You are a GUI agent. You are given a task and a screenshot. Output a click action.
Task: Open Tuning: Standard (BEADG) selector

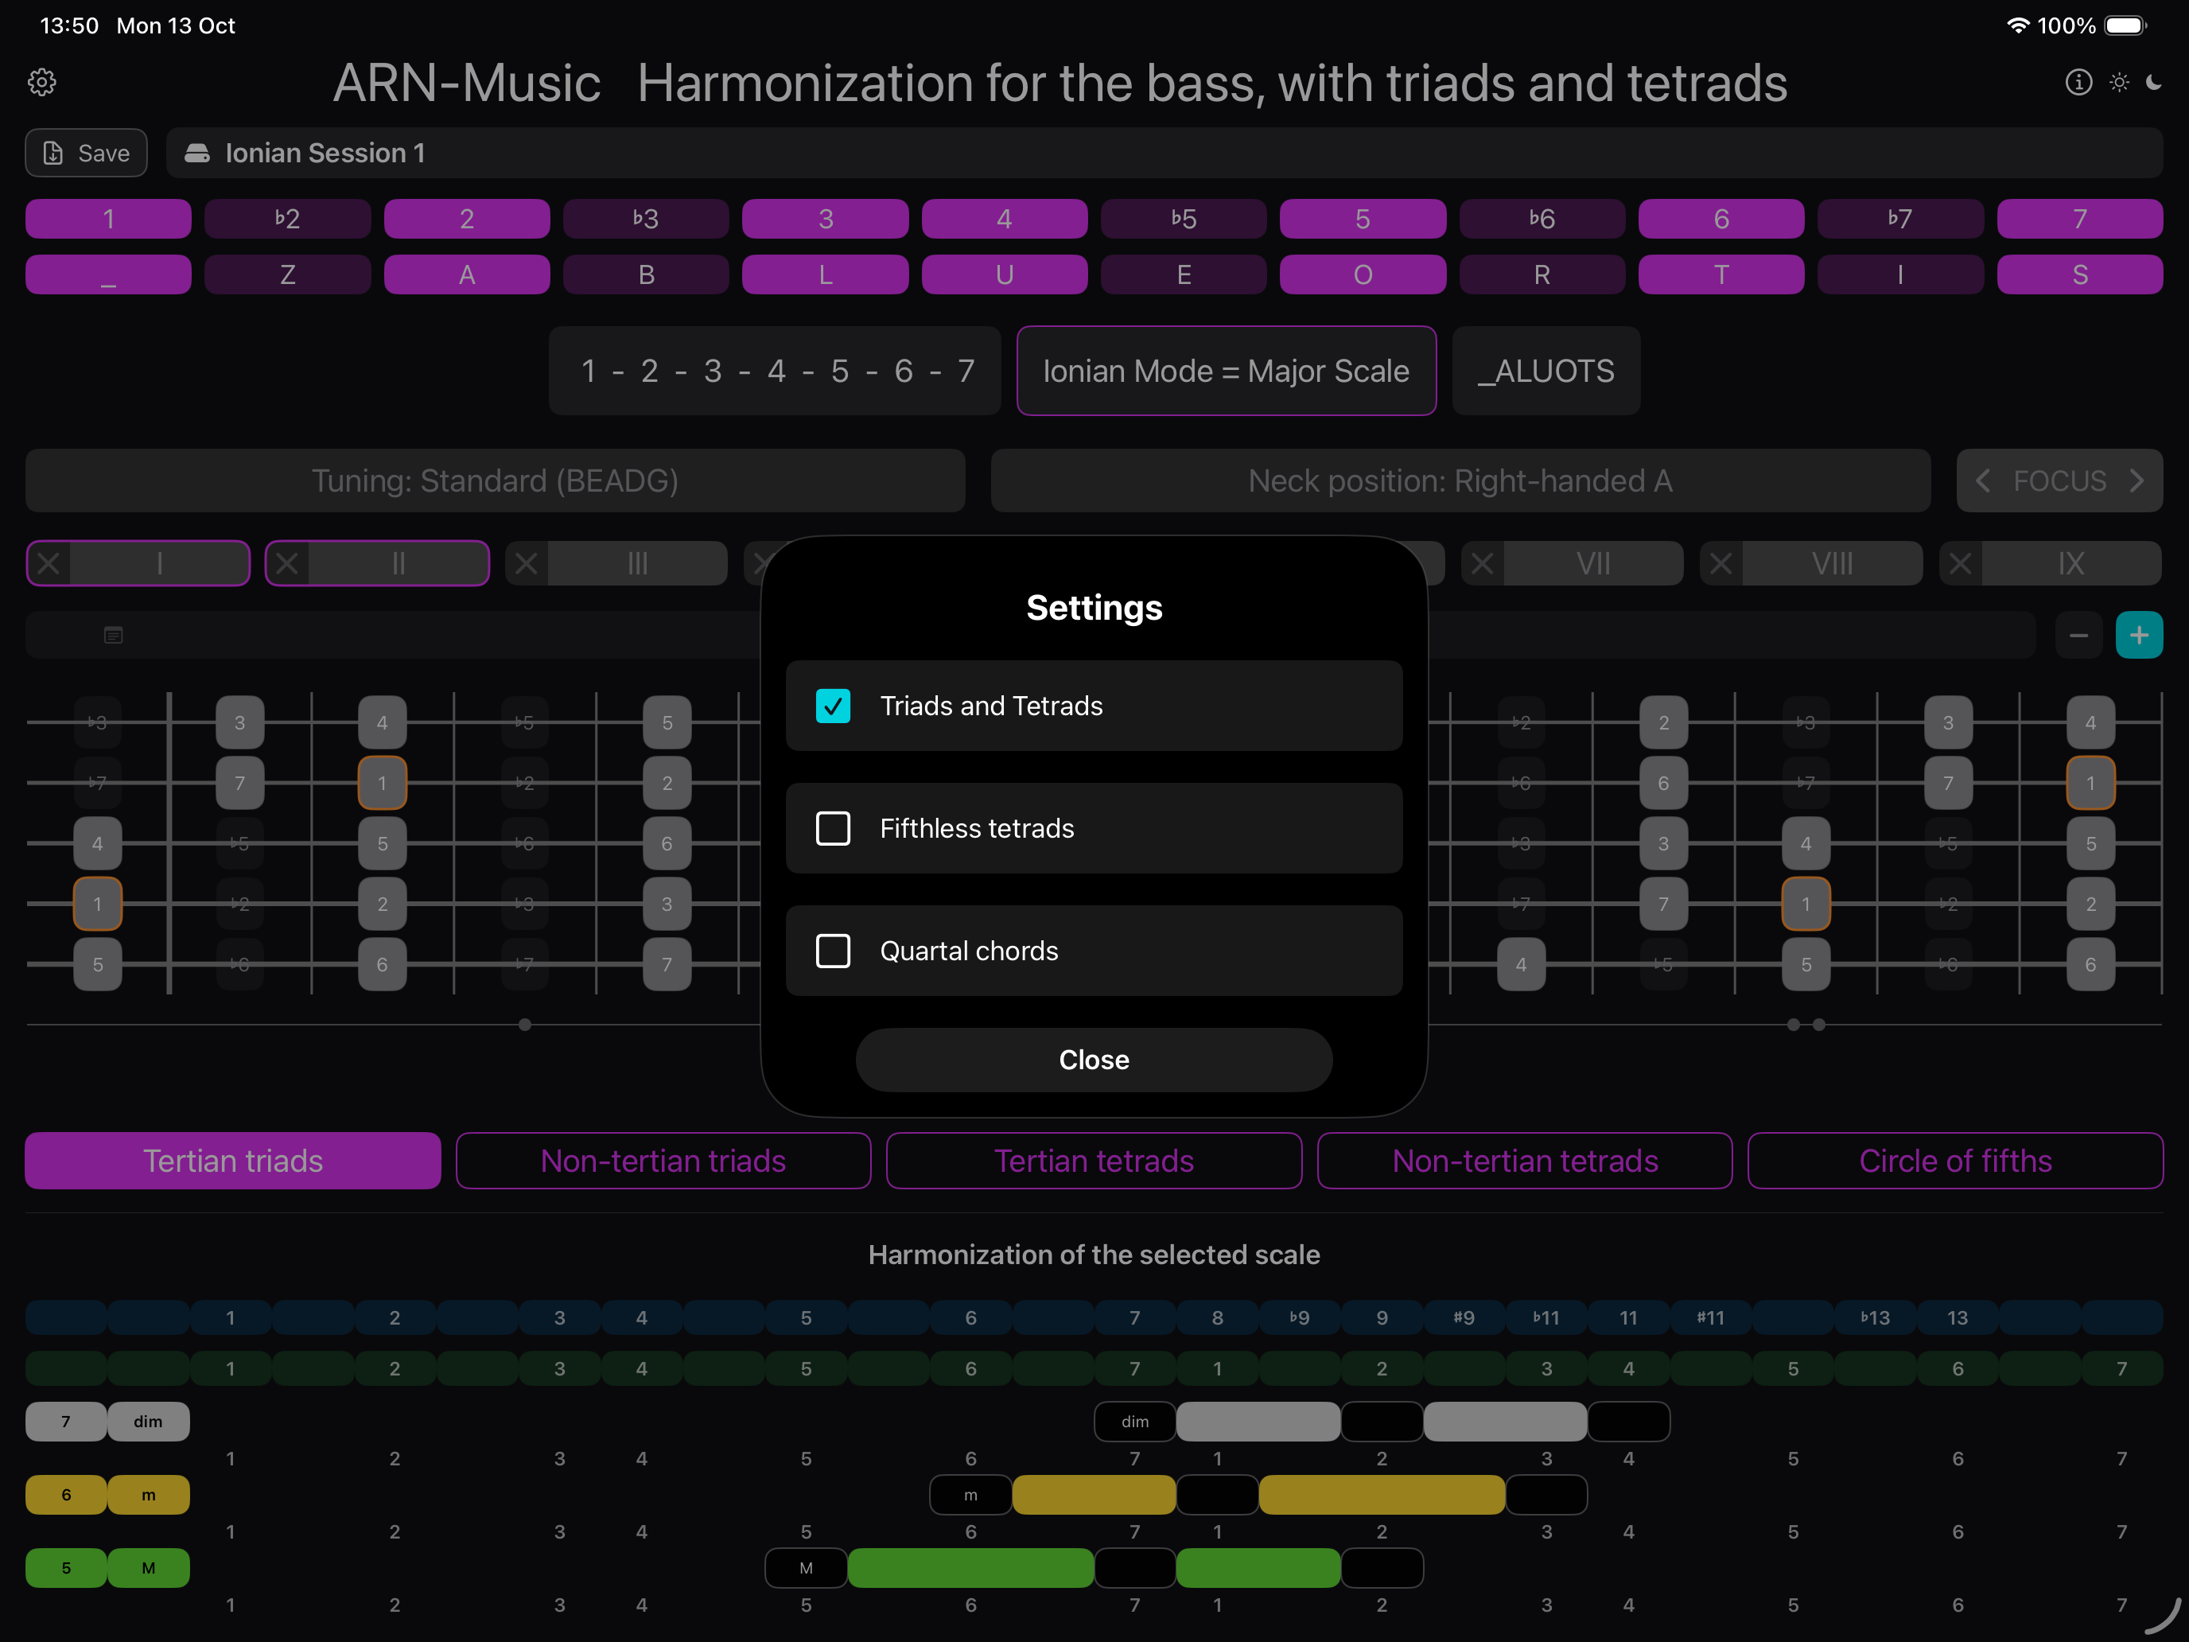pyautogui.click(x=495, y=481)
